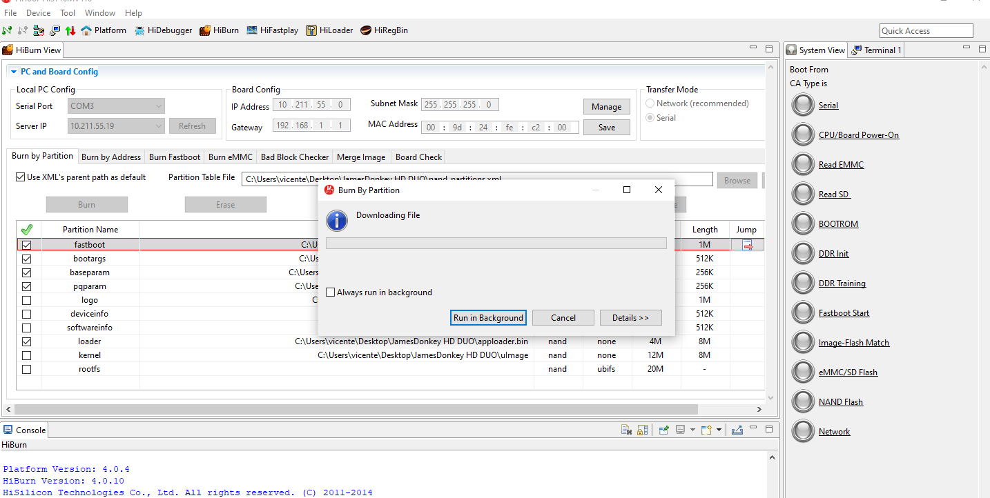Open HiRegBin from the toolbar

(384, 30)
